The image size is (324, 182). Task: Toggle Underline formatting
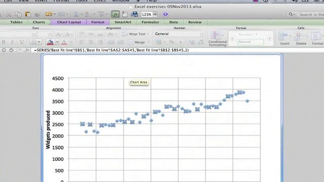[21, 42]
